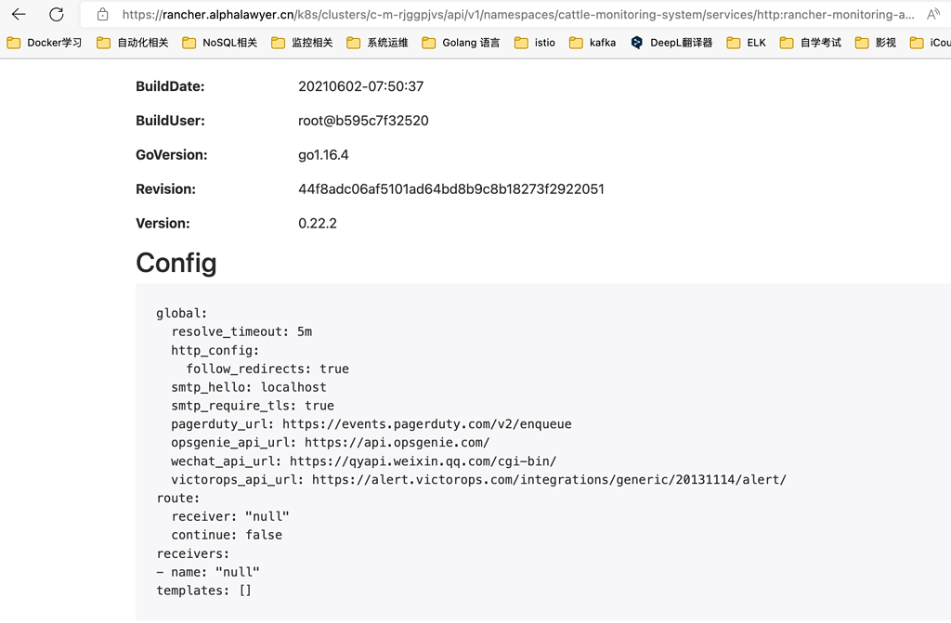This screenshot has width=951, height=623.
Task: Click the ELK bookmark folder icon
Action: [733, 42]
